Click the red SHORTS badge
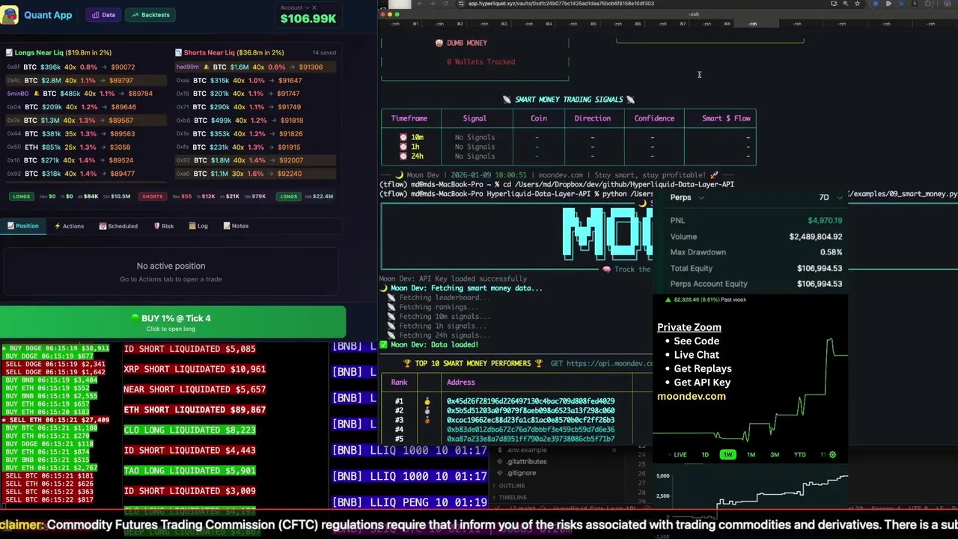 pyautogui.click(x=153, y=196)
